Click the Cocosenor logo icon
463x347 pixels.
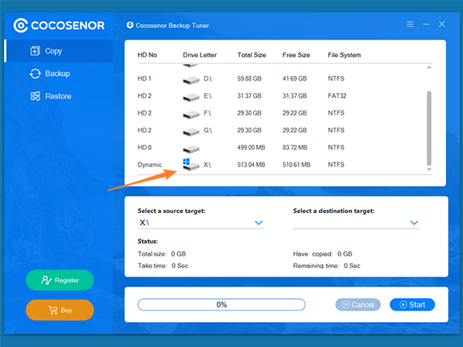(20, 26)
